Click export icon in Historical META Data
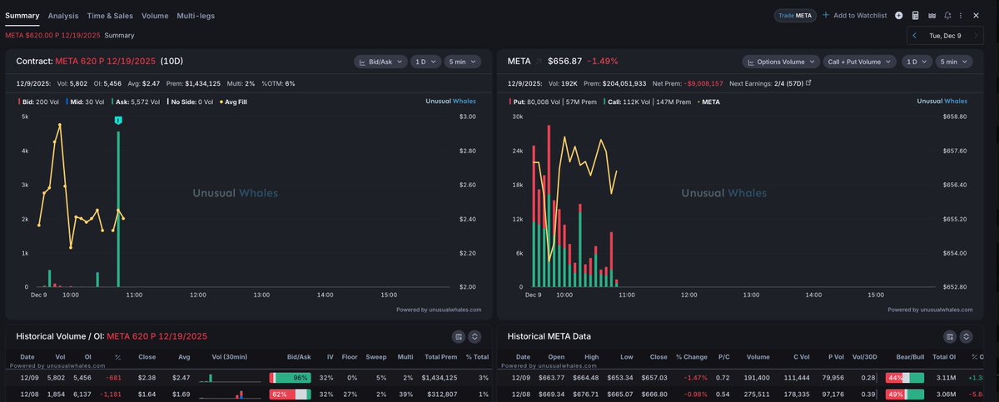 (x=949, y=336)
